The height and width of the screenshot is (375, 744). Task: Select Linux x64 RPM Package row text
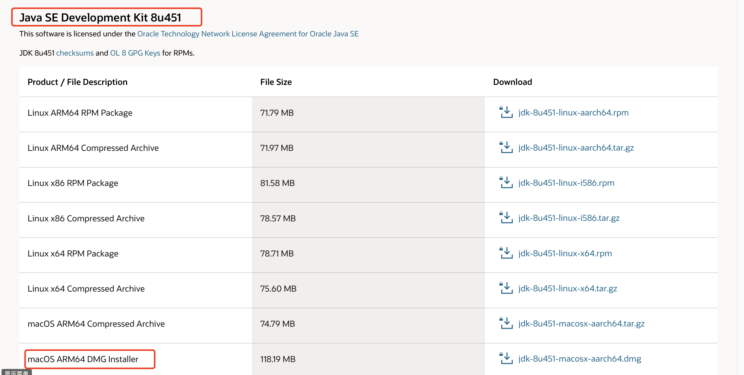(73, 254)
